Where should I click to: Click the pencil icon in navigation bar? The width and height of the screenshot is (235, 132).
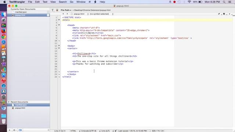click(219, 14)
